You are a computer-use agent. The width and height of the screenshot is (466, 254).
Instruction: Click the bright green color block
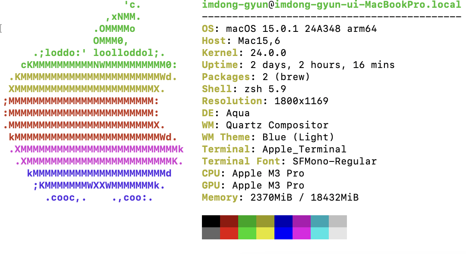point(247,233)
